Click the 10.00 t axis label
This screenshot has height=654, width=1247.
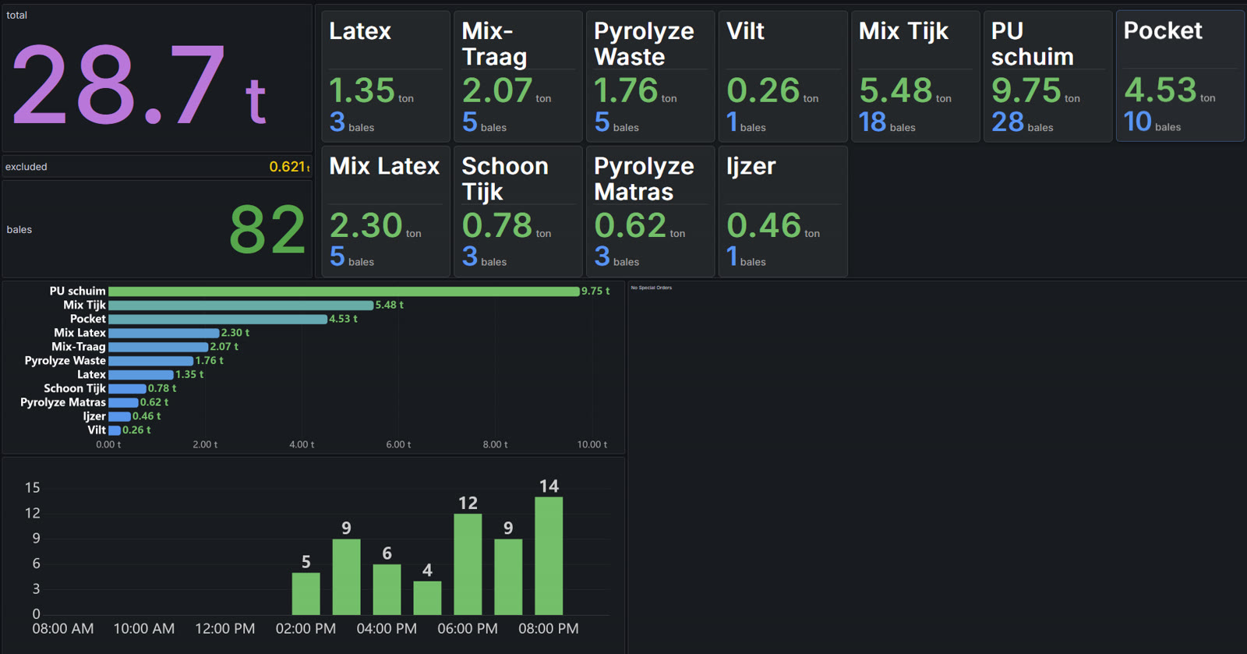coord(592,444)
